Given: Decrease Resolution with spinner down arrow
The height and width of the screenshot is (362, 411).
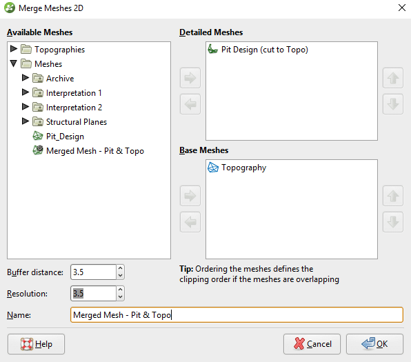Looking at the screenshot, I should pos(120,297).
